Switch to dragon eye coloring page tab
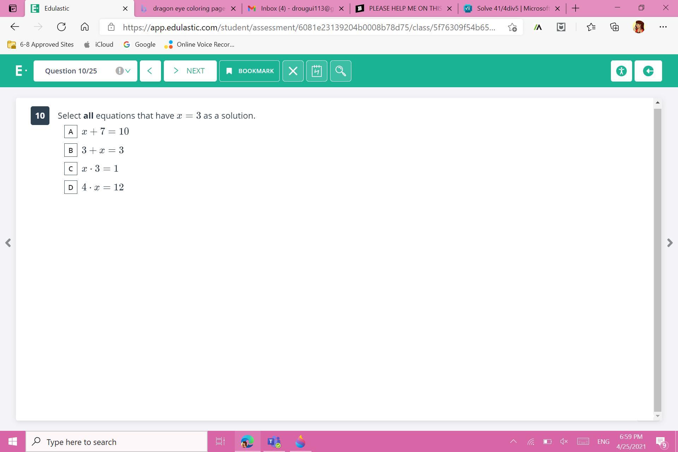Image resolution: width=678 pixels, height=452 pixels. pos(188,8)
